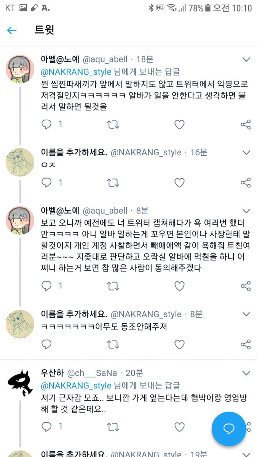This screenshot has height=457, width=257.
Task: Open @NAKRANG_style mention in first reply
Action: [x=76, y=72]
